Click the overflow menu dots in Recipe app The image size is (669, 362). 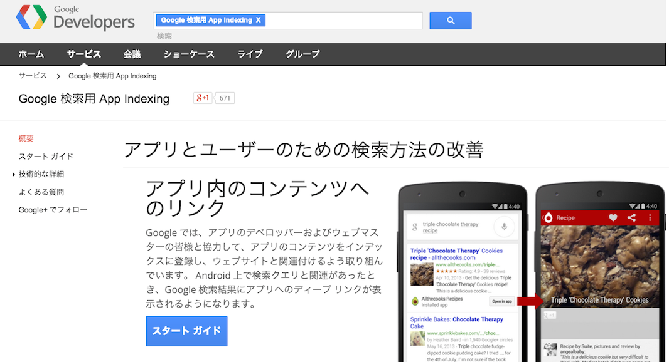pyautogui.click(x=650, y=217)
